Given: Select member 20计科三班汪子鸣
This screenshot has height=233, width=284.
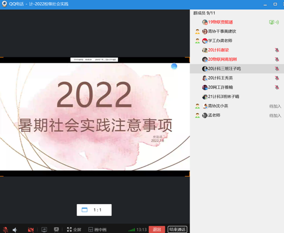Looking at the screenshot, I should (237, 69).
